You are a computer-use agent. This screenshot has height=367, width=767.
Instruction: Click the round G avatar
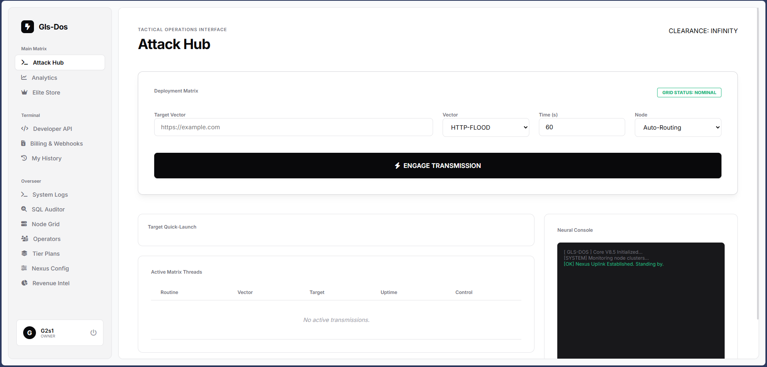(30, 333)
